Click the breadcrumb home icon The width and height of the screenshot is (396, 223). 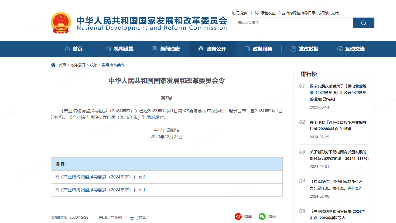click(x=53, y=65)
